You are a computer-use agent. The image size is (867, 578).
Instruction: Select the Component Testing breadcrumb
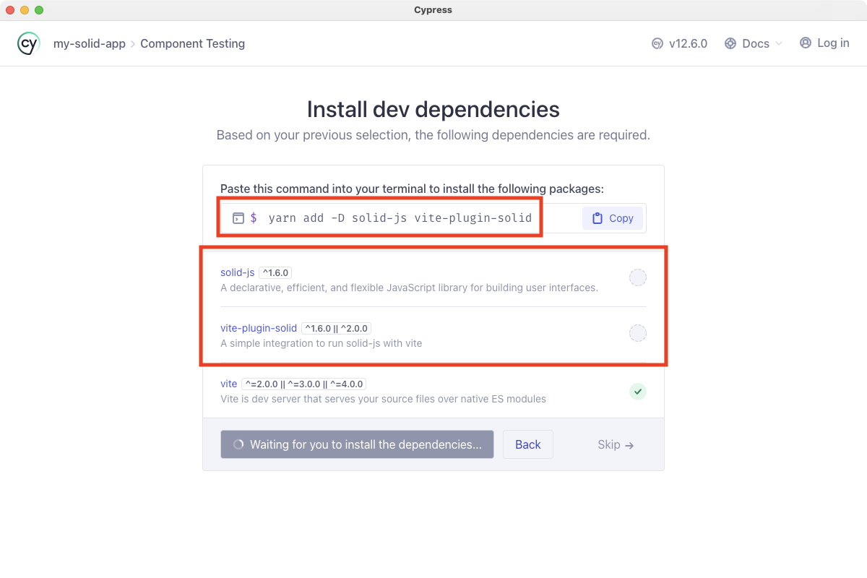tap(192, 43)
